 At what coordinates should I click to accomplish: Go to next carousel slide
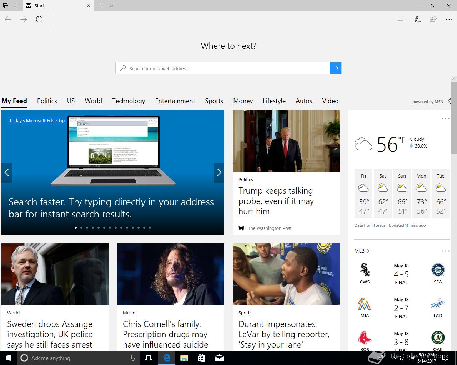(x=219, y=173)
